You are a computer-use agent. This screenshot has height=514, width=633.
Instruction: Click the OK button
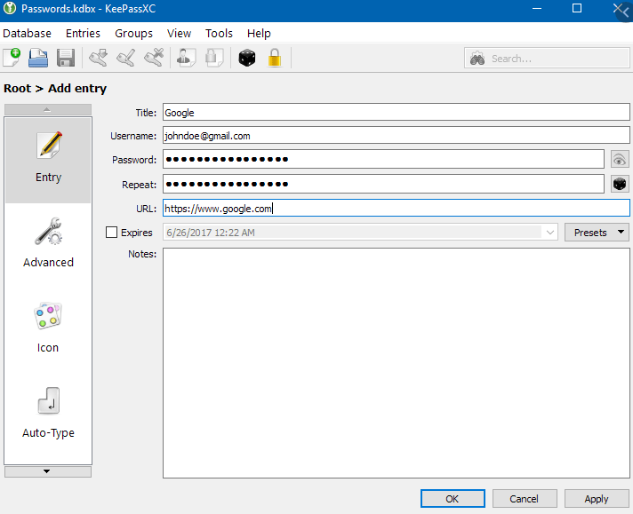click(453, 499)
